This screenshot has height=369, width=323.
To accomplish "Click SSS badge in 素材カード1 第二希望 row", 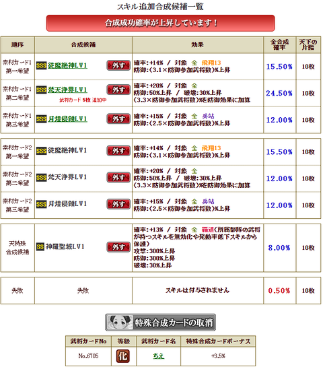I will (x=42, y=90).
